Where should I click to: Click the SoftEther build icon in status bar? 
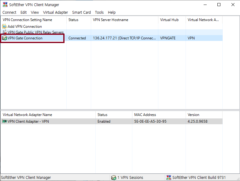click(169, 177)
